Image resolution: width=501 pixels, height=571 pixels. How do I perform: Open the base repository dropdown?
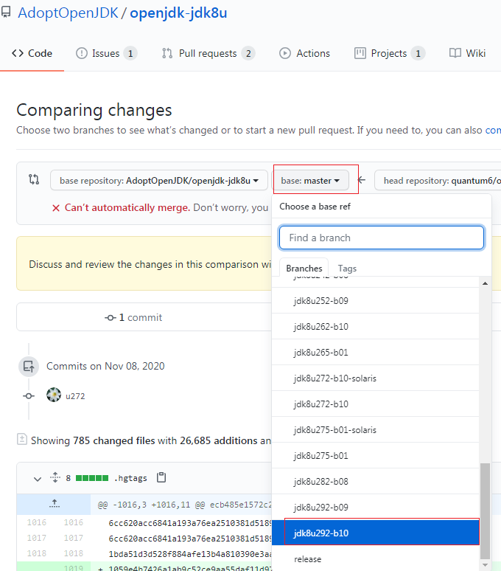(159, 180)
